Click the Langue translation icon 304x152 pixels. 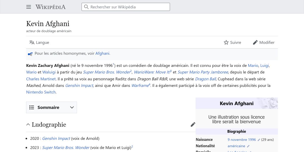click(x=32, y=42)
